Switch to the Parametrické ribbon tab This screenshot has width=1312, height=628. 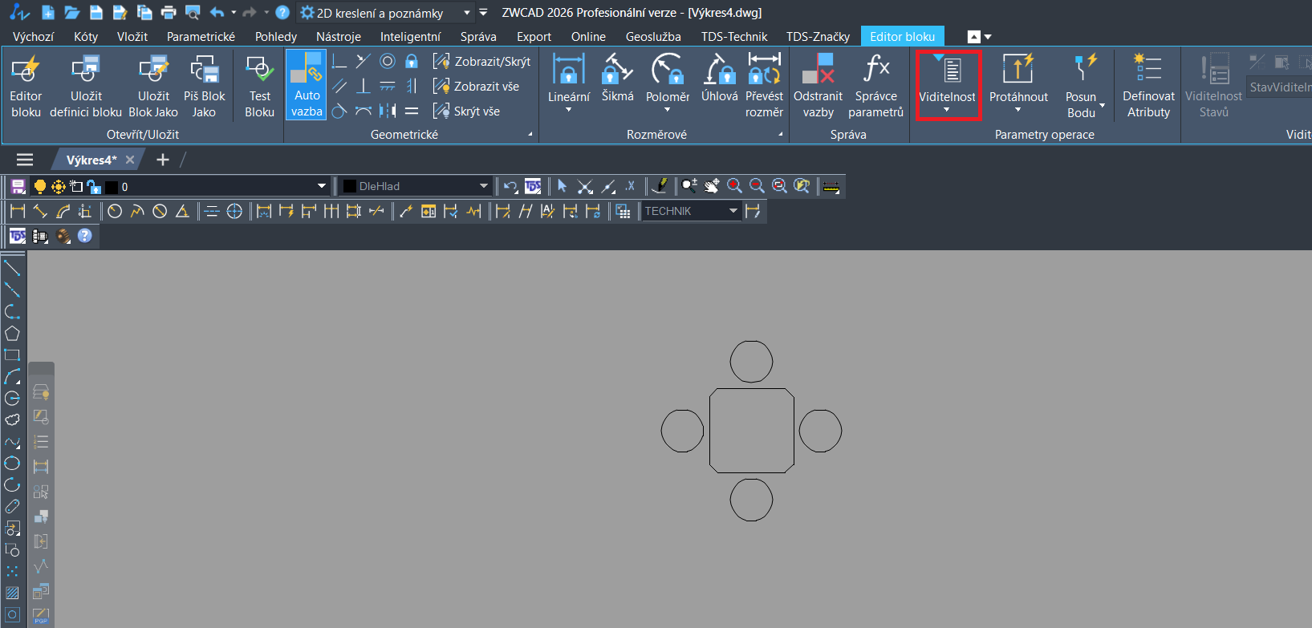pos(201,37)
